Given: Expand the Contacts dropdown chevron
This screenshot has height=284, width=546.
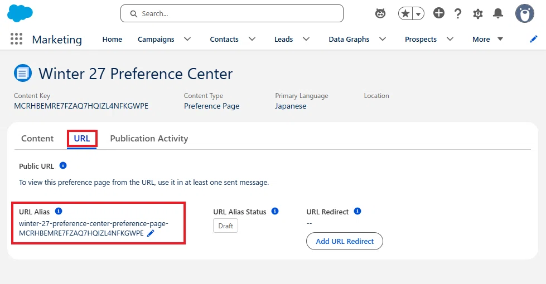Looking at the screenshot, I should (x=252, y=39).
